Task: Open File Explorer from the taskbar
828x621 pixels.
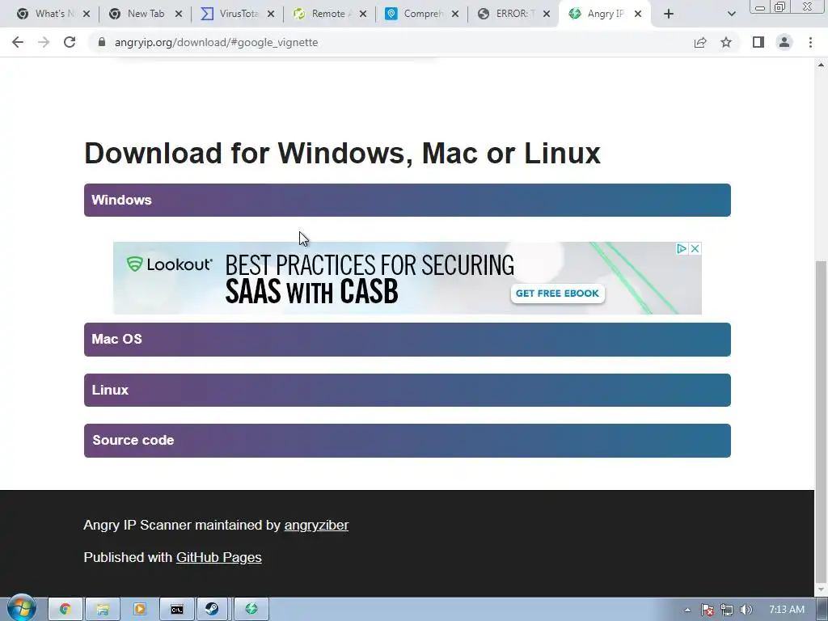Action: click(x=103, y=610)
